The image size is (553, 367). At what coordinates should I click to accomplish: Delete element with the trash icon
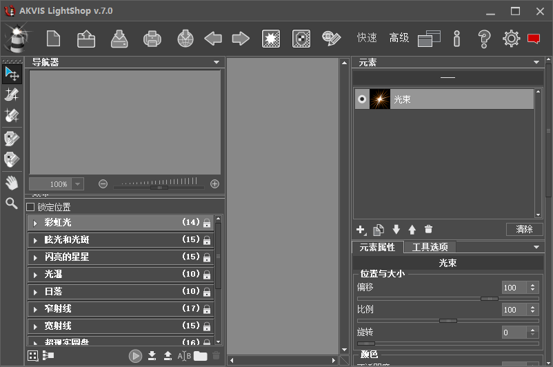[x=428, y=229]
